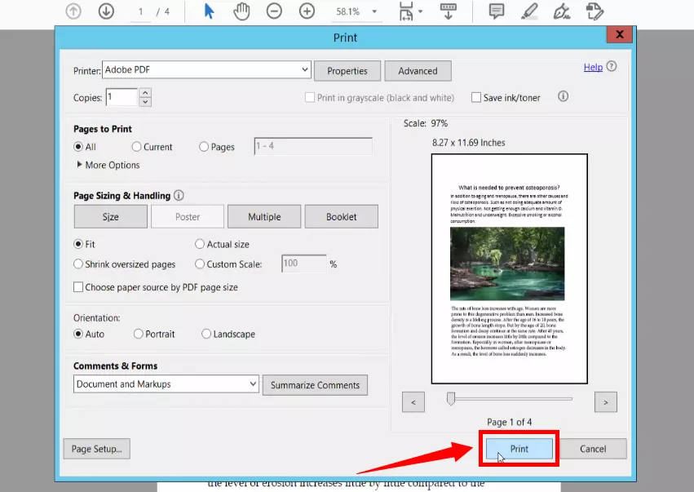Enable the Save ink/toner checkbox
694x492 pixels.
pyautogui.click(x=476, y=97)
